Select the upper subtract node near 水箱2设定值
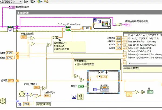Image resolution: width=162 pixels, height=110 pixels. [x=33, y=38]
